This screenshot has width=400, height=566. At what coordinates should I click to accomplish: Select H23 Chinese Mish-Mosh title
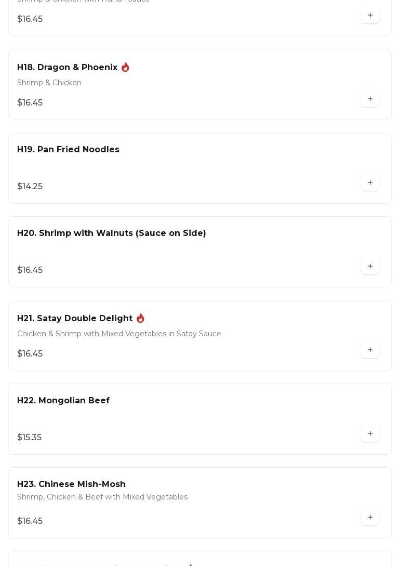[x=71, y=484]
